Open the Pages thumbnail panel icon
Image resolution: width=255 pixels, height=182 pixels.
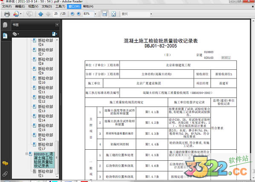(5, 25)
